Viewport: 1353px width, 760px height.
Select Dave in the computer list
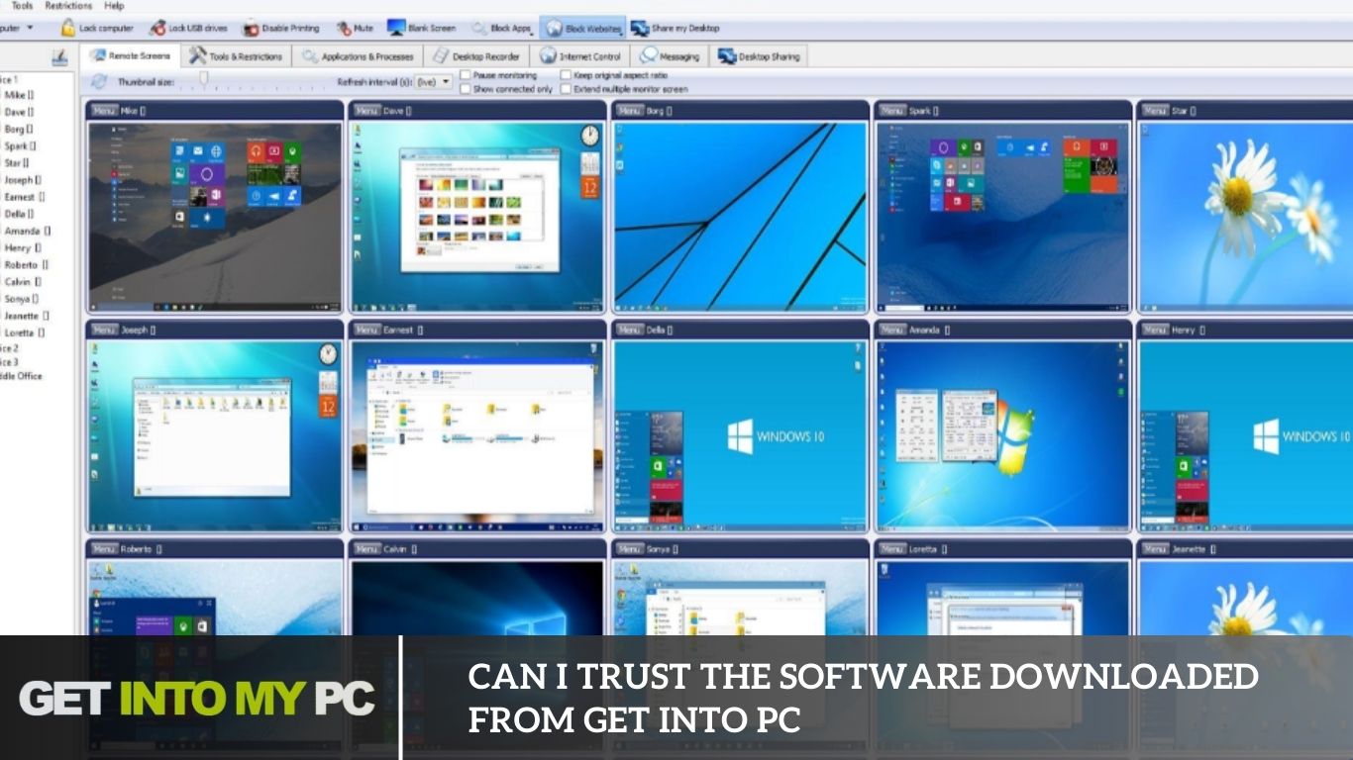(x=19, y=112)
